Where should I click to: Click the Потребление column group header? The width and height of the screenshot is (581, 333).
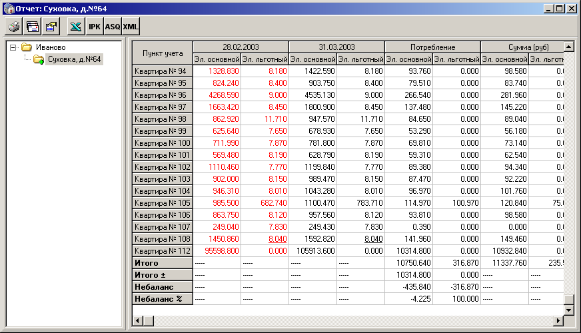pos(433,47)
